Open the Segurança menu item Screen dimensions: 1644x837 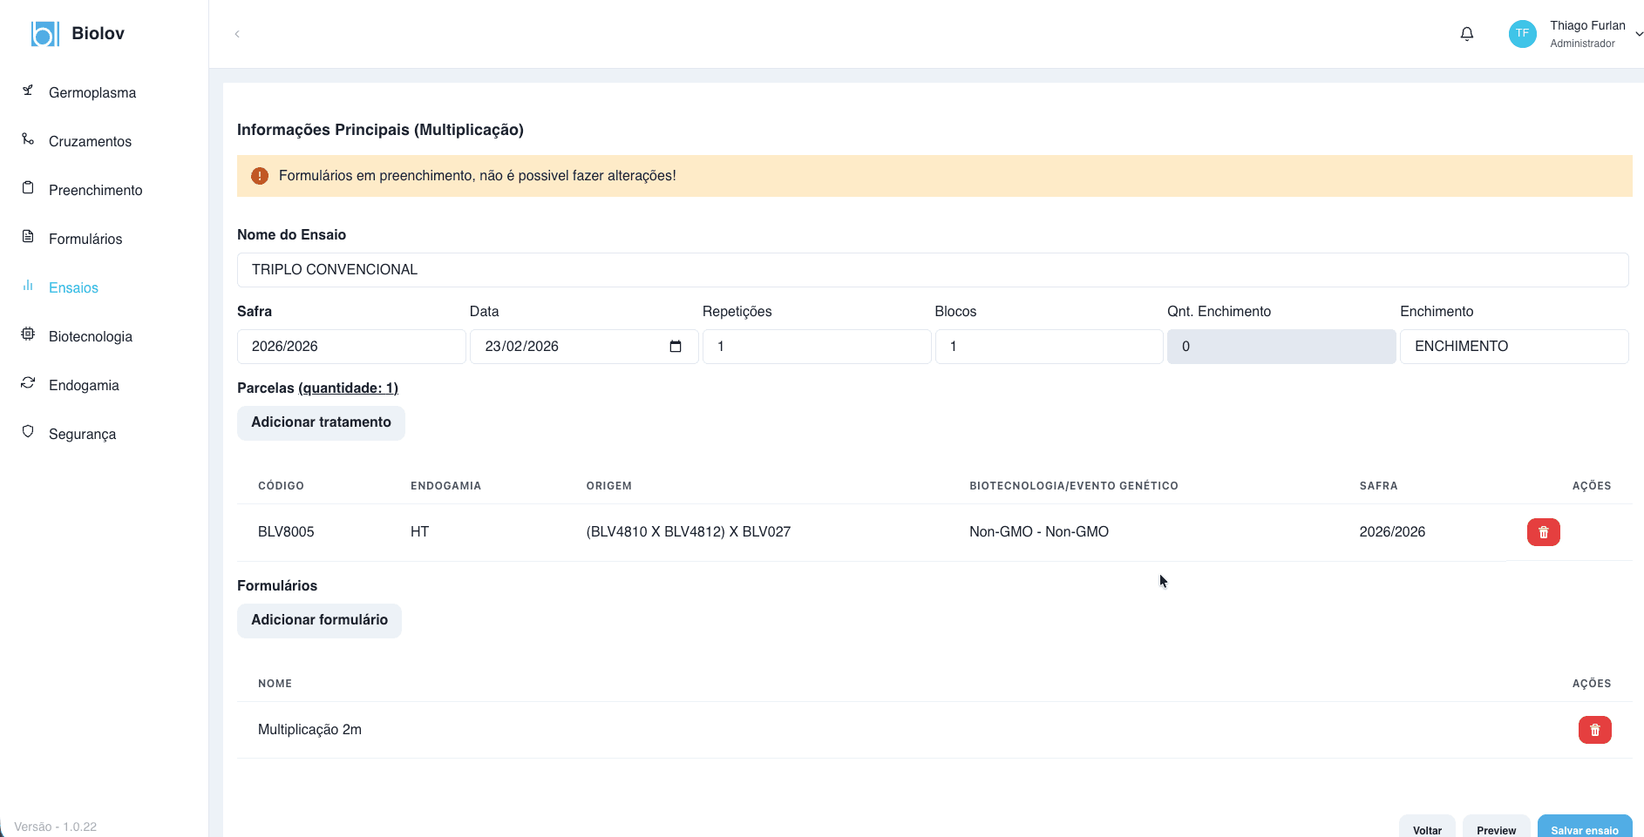click(82, 434)
